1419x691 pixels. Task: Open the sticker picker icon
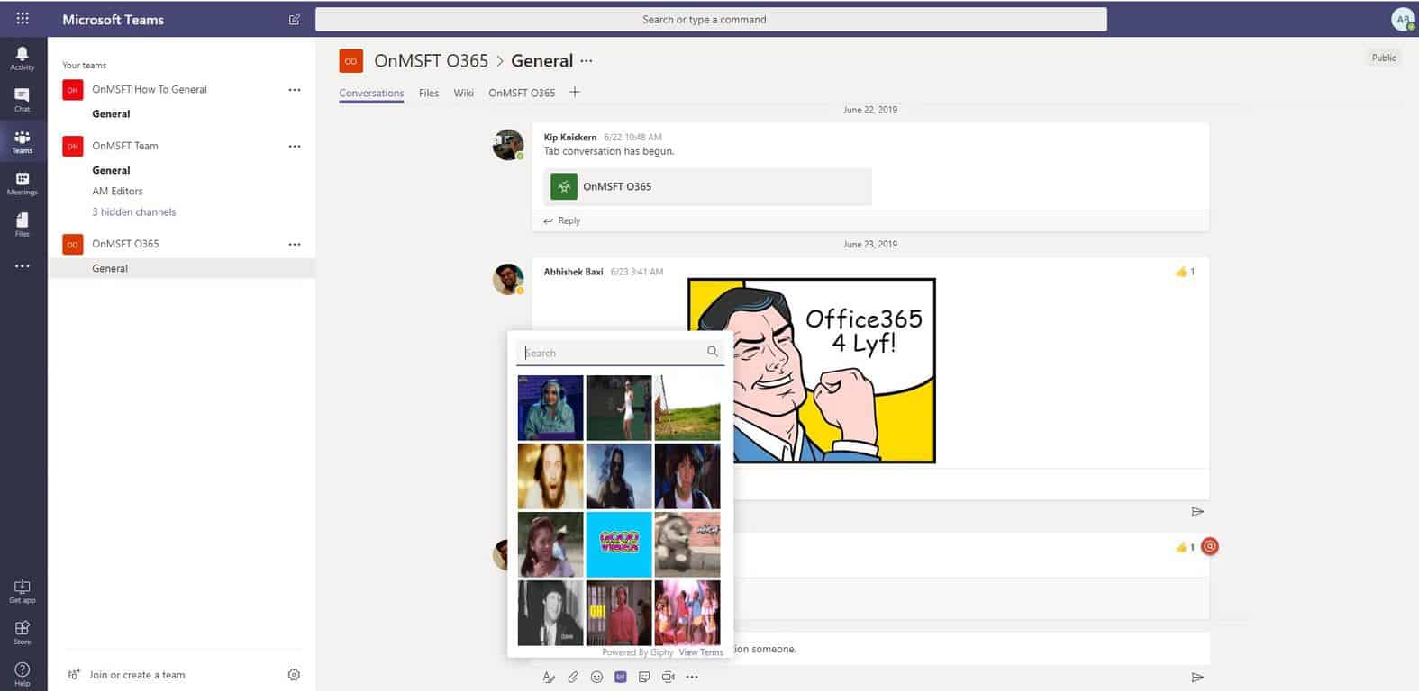(x=644, y=677)
